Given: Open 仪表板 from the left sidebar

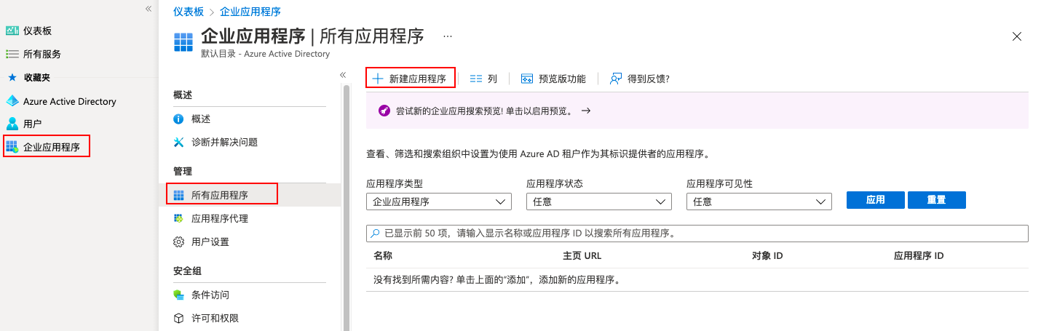Looking at the screenshot, I should point(29,31).
